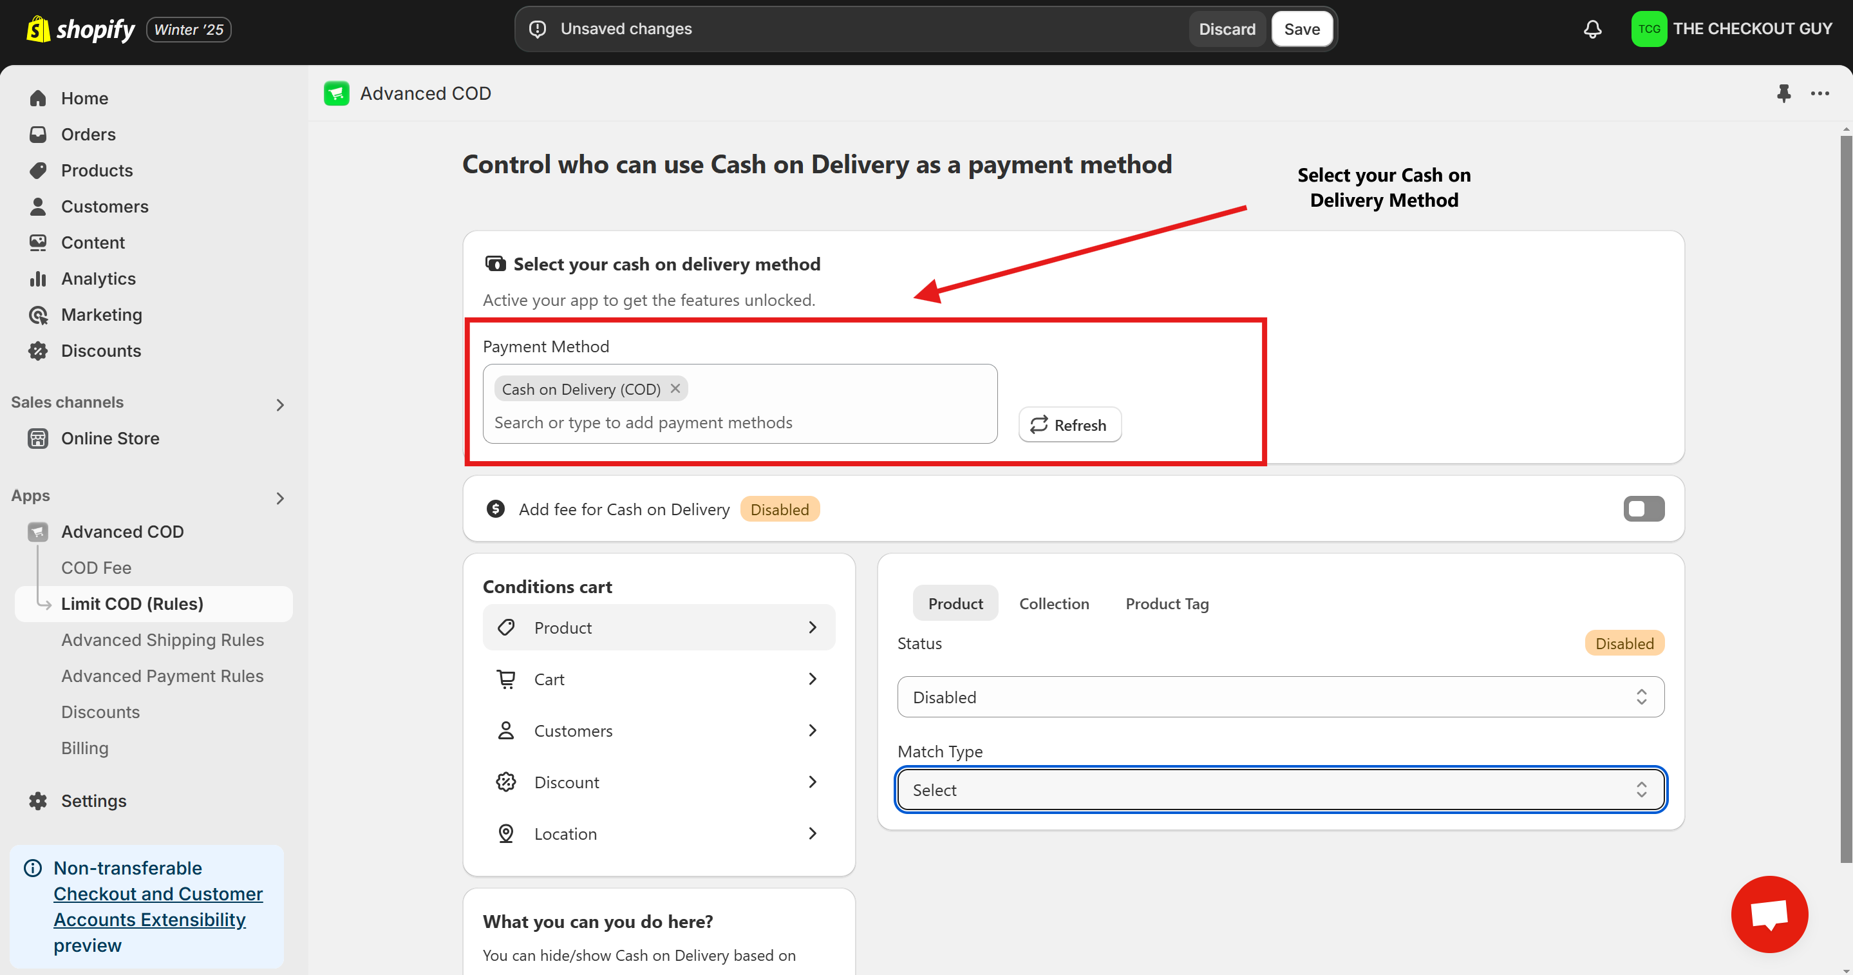Open the Location condition chevron
This screenshot has height=975, width=1853.
[812, 833]
